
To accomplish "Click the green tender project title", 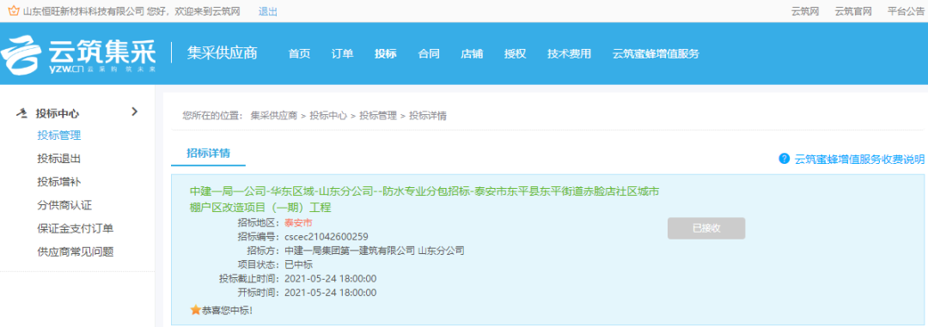I will (424, 199).
